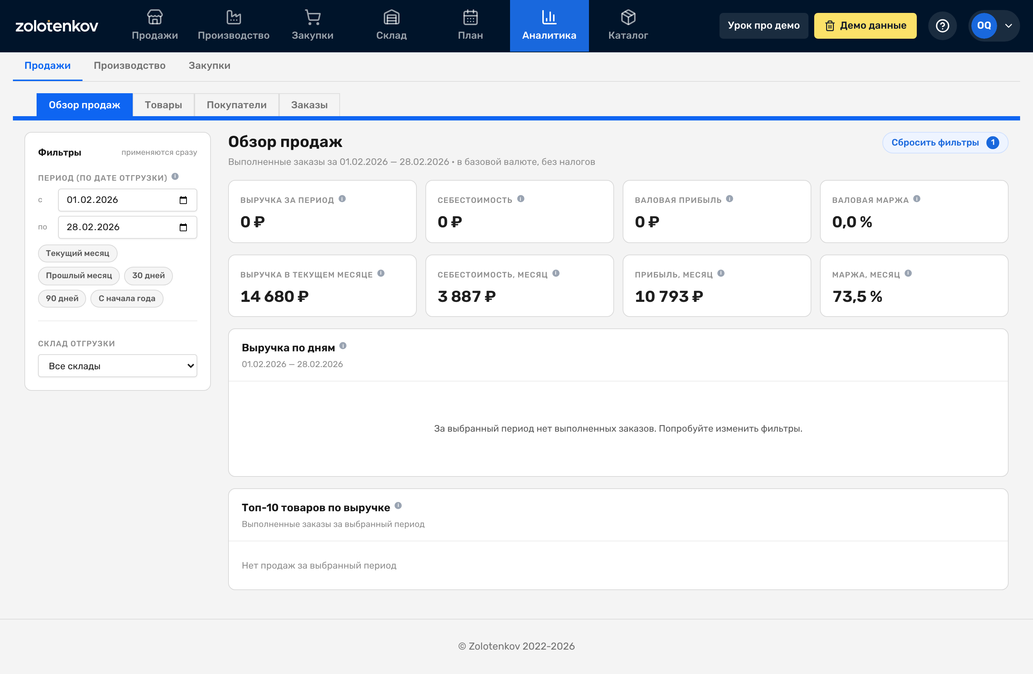Click the 3 887 ₽ cost value

[467, 296]
